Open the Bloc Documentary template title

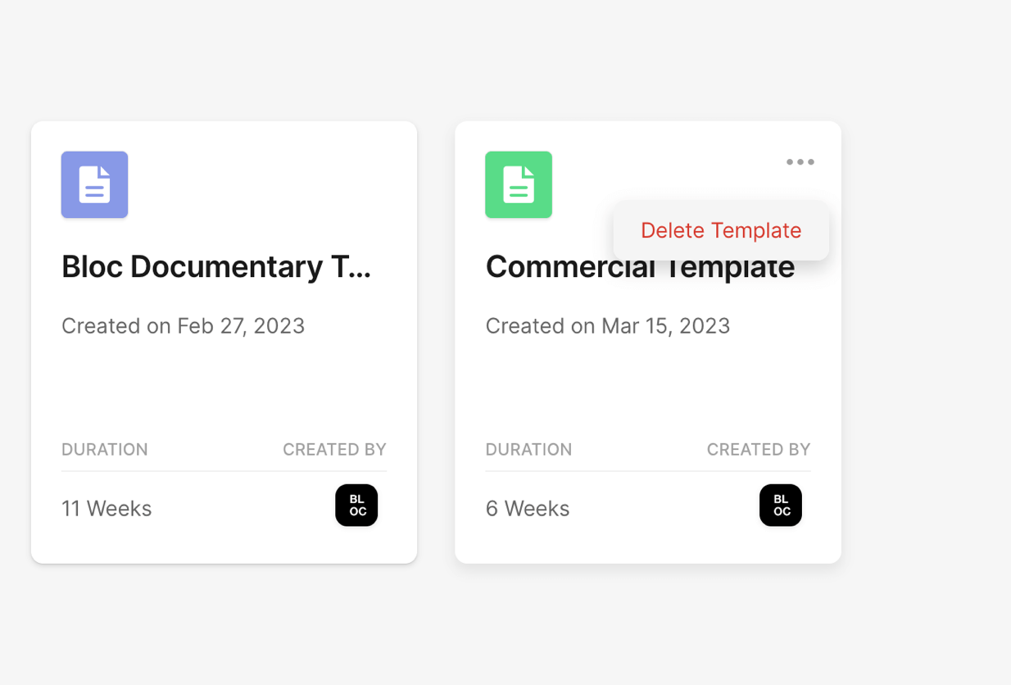pyautogui.click(x=216, y=267)
